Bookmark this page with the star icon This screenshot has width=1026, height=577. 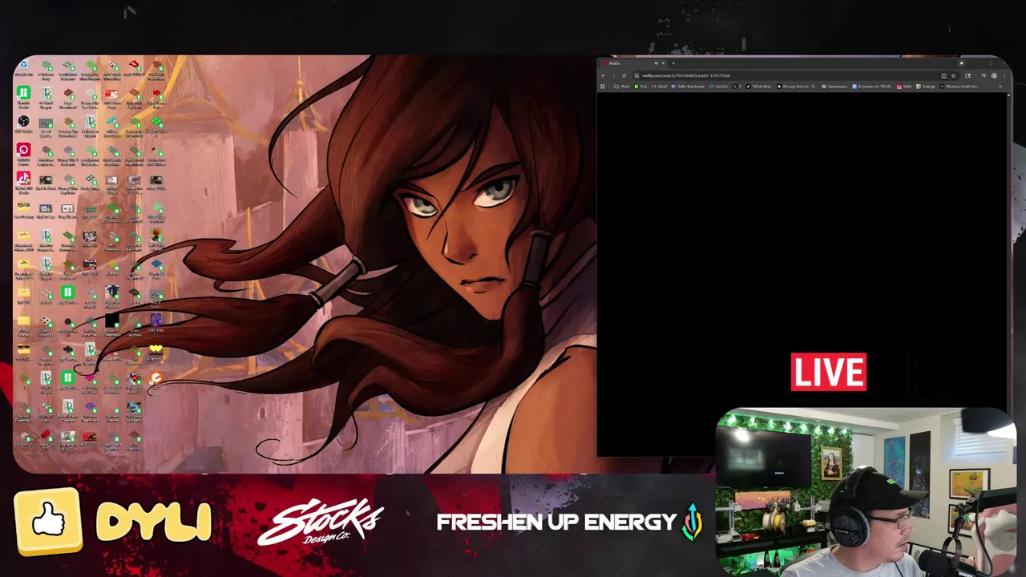pyautogui.click(x=953, y=75)
